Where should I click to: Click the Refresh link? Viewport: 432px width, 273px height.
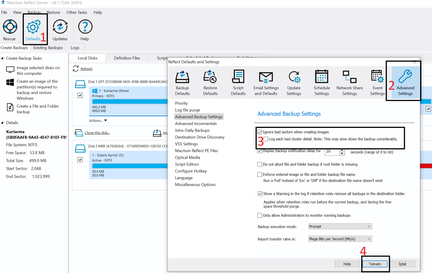(86, 69)
